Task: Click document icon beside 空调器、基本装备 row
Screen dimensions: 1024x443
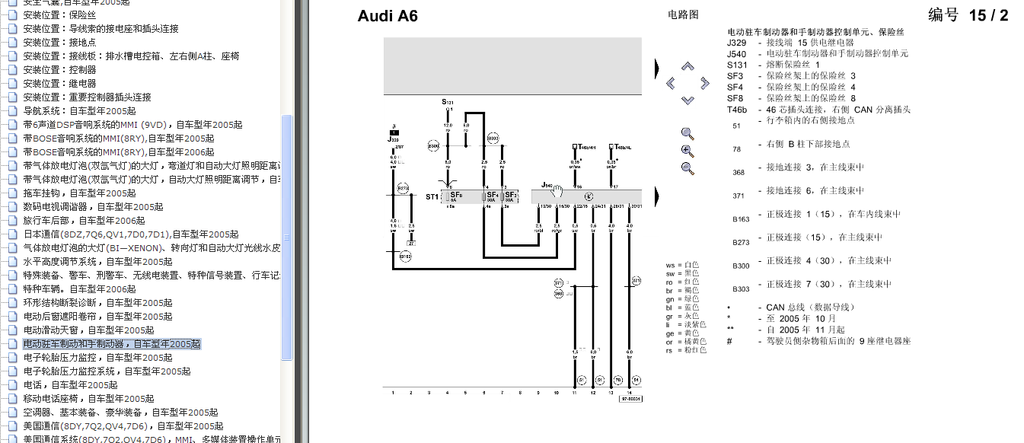Action: point(11,412)
